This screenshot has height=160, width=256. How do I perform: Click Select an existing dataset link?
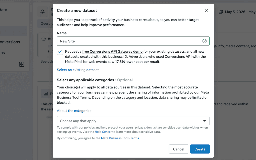pos(78,70)
